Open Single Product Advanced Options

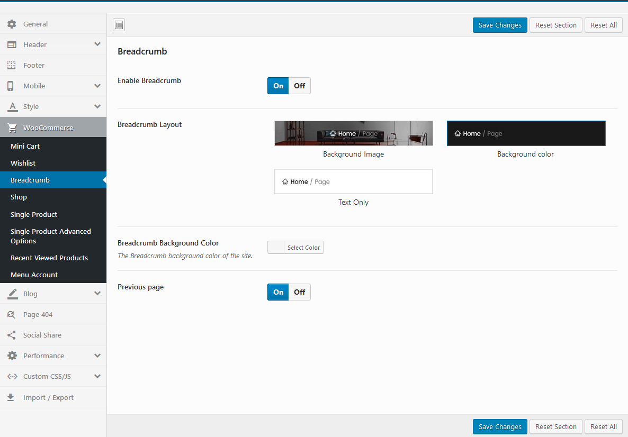(53, 236)
